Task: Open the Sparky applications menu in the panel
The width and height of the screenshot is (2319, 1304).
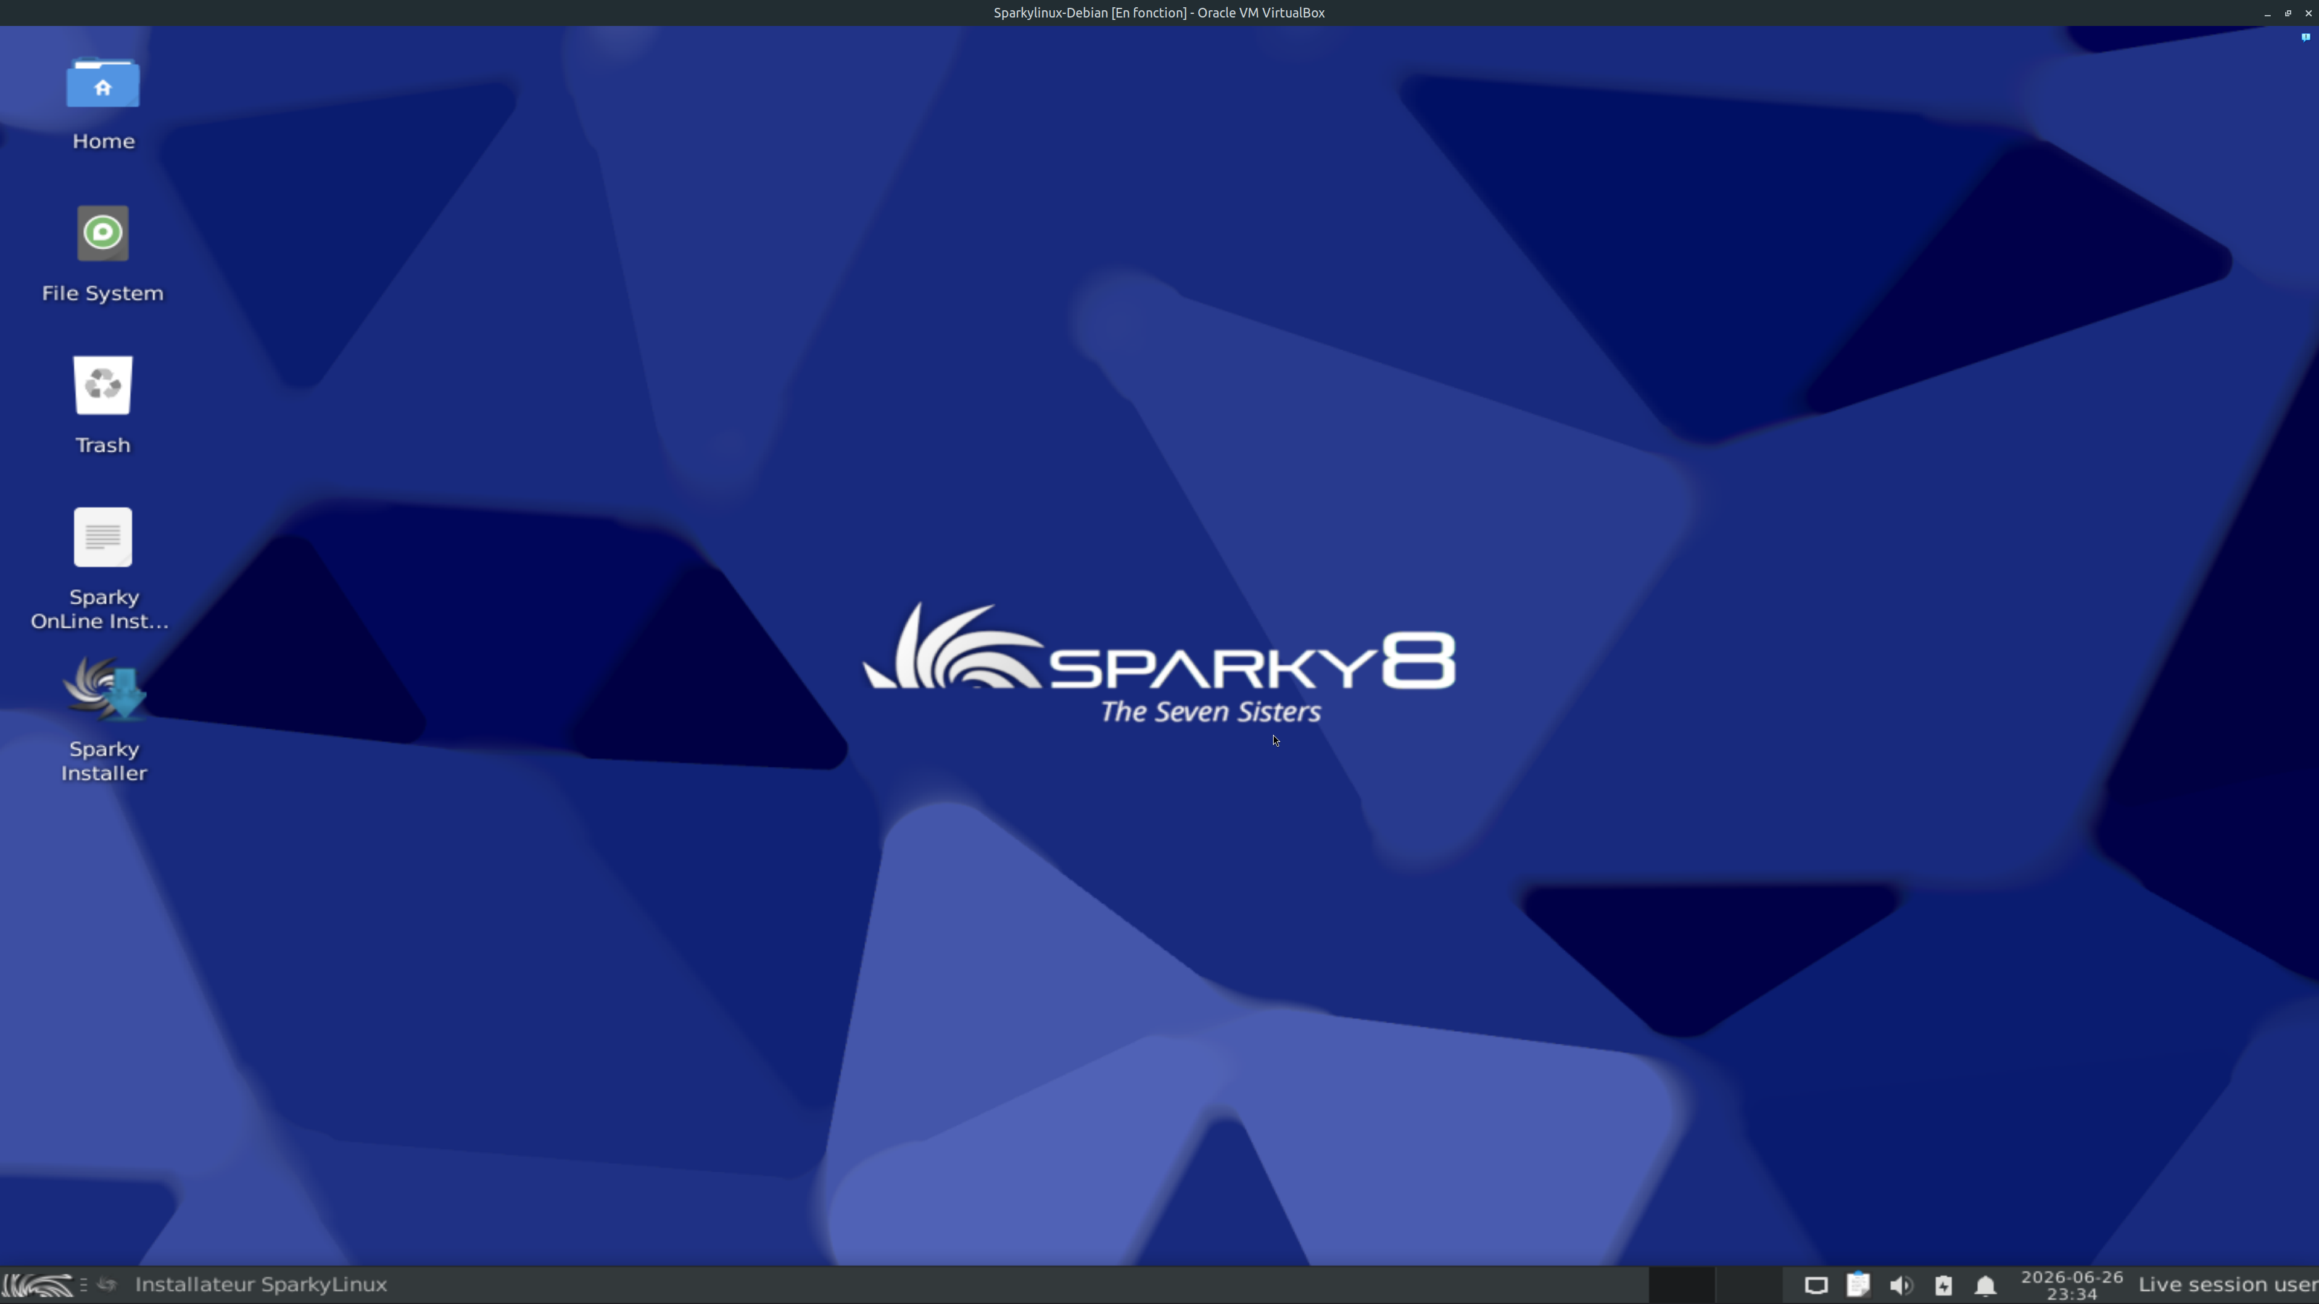Action: click(x=37, y=1284)
